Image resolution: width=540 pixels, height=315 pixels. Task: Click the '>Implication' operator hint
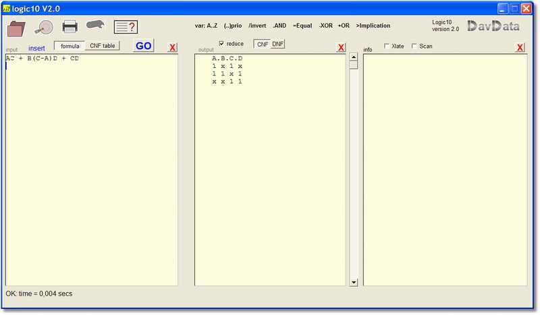coord(373,26)
